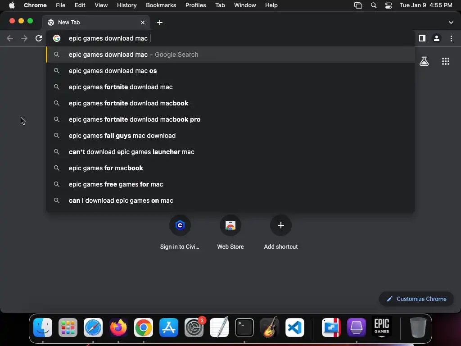461x346 pixels.
Task: Close the New Tab tab
Action: pyautogui.click(x=143, y=23)
